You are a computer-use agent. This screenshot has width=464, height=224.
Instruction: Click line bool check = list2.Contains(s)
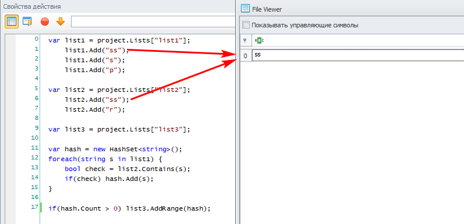127,169
